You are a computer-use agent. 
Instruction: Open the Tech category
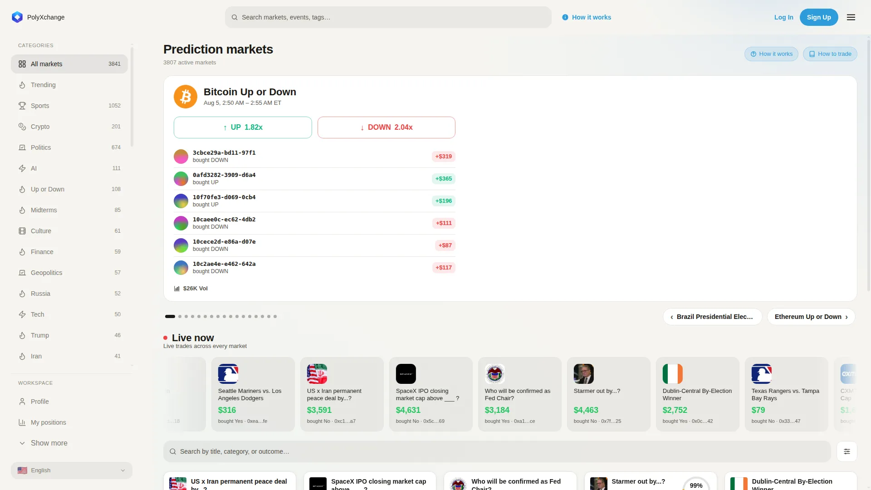(x=69, y=314)
